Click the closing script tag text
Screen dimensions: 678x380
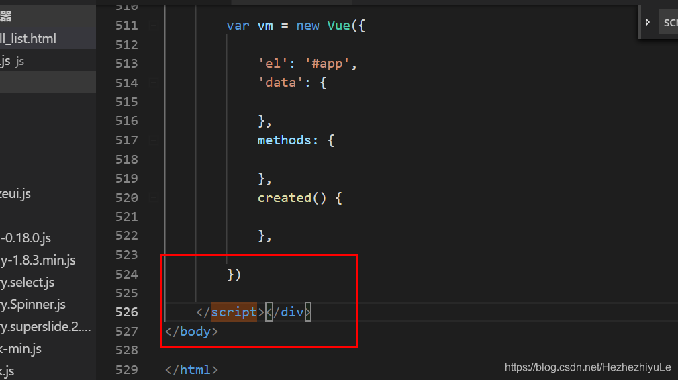(x=230, y=312)
